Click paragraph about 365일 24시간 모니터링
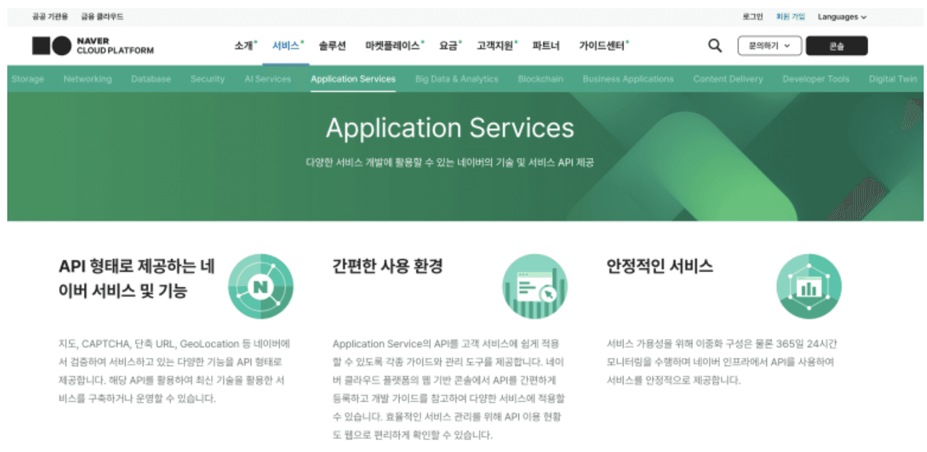Screen dimensions: 927x452 click(x=723, y=362)
